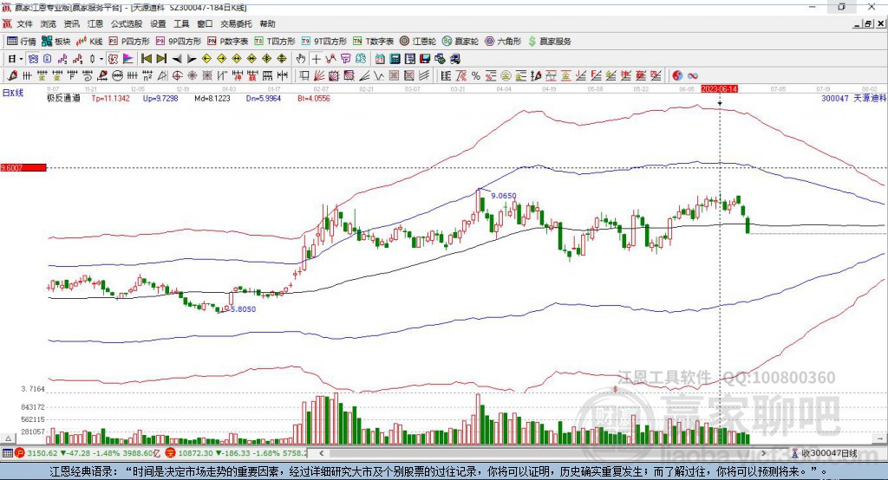Select the zigzag wave line tool
888x480 pixels.
379,75
